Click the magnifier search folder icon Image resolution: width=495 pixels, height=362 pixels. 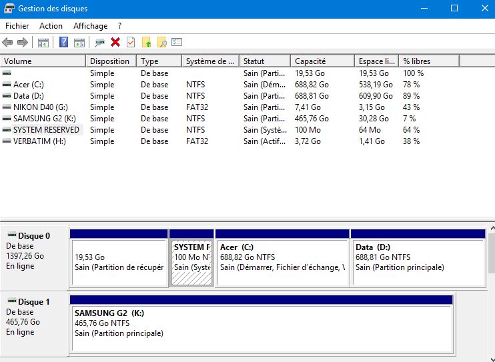tap(161, 43)
